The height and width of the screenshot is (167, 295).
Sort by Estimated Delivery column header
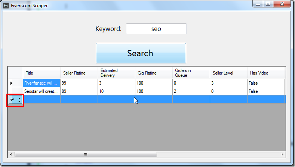(x=116, y=73)
